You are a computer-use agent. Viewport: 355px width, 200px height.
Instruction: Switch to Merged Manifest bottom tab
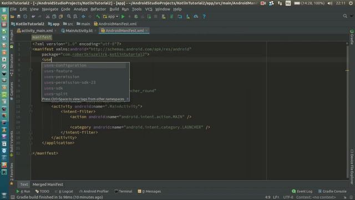48,184
